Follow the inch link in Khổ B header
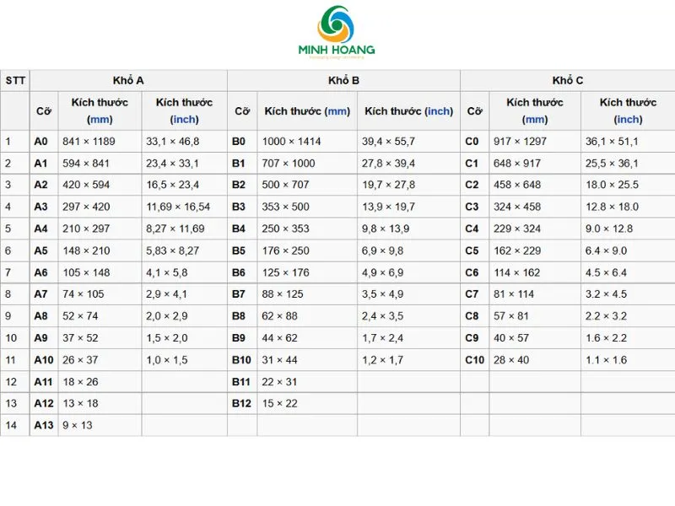The height and width of the screenshot is (506, 675). 439,111
